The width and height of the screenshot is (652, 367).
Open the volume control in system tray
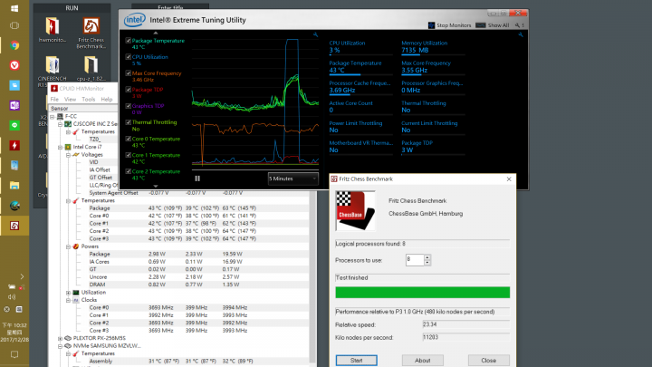(12, 296)
